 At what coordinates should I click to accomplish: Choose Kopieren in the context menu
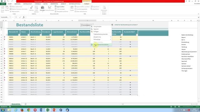coord(101,29)
